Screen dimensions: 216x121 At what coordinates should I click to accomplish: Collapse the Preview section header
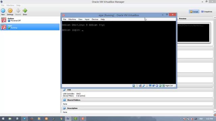pos(195,19)
